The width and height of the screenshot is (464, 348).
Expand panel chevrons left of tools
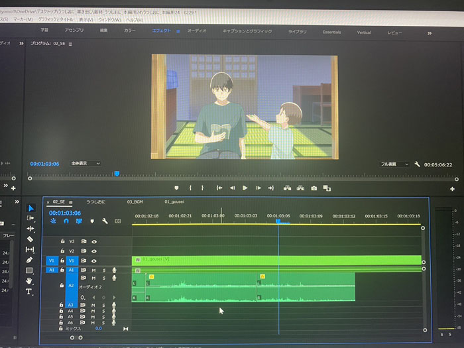pyautogui.click(x=17, y=202)
